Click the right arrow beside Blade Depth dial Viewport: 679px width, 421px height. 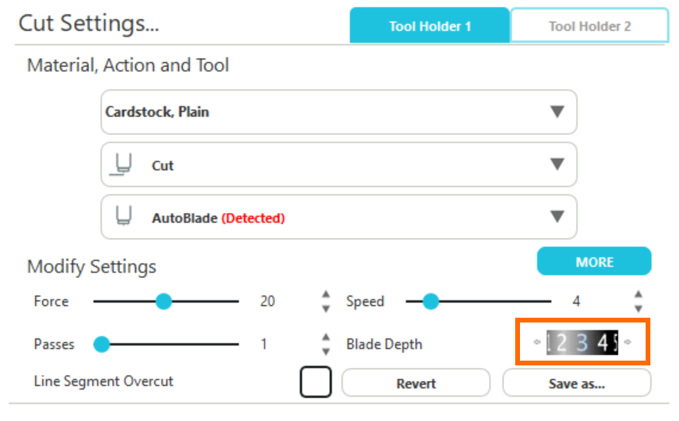point(628,343)
